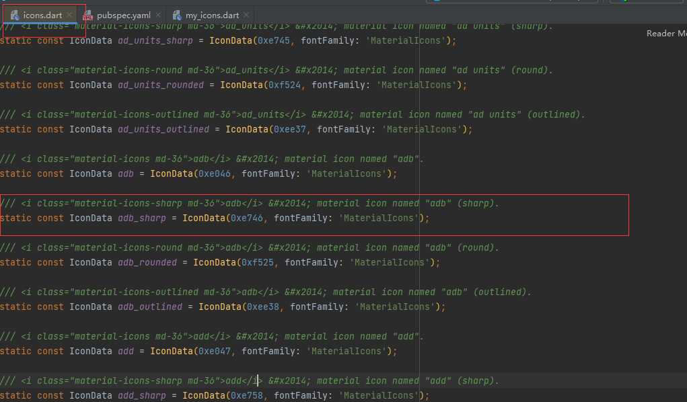Viewport: 687px width, 402px height.
Task: Click the blue device icon in the top toolbar
Action: (x=437, y=2)
